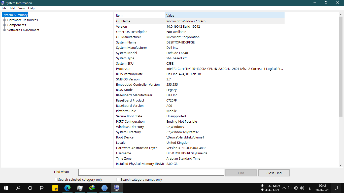
Task: Open the Edit menu
Action: tap(12, 8)
